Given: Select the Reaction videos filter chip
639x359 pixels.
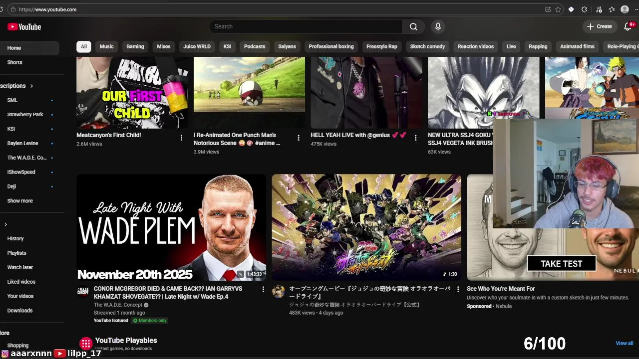Looking at the screenshot, I should click(x=476, y=46).
